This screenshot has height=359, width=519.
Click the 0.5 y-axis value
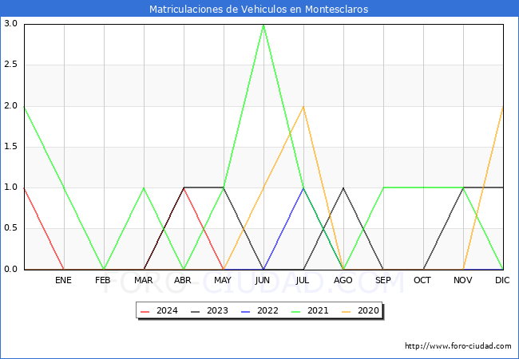tap(10, 228)
